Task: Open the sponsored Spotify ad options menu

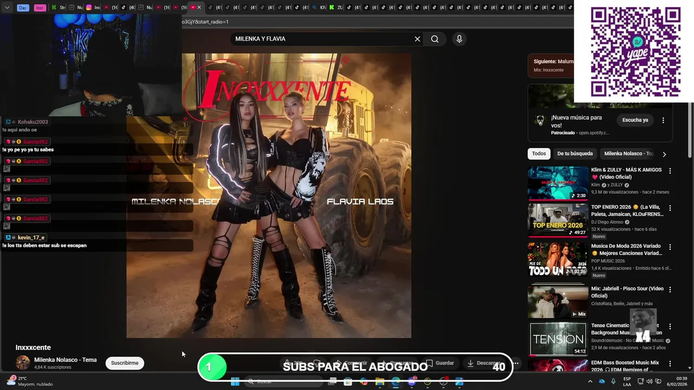Action: coord(663,120)
